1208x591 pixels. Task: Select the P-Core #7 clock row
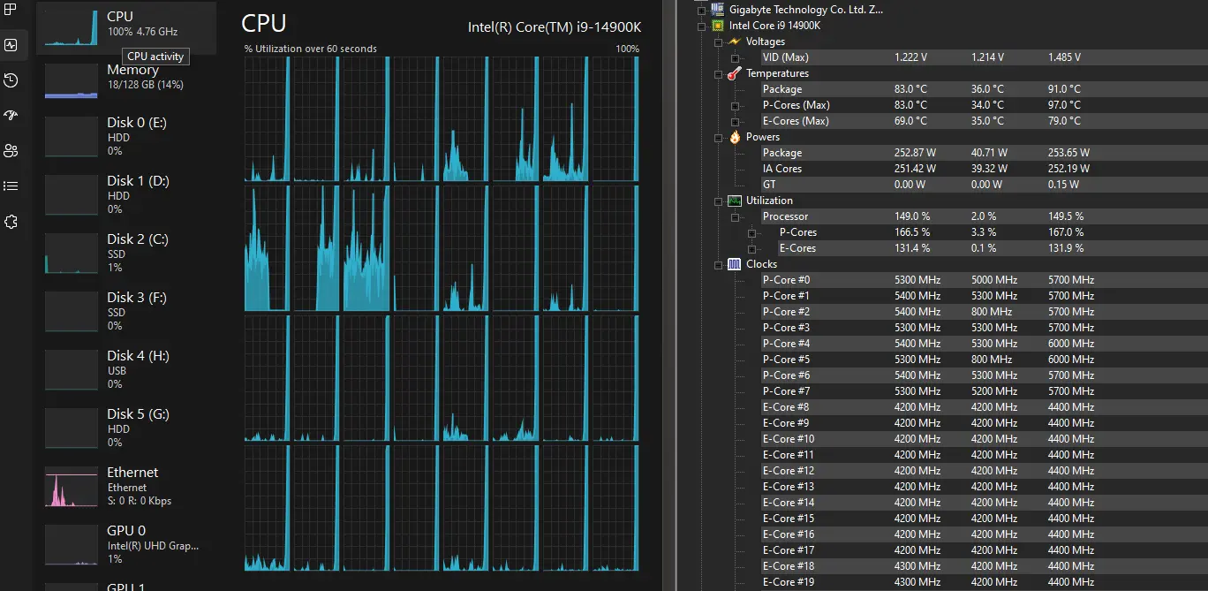(984, 391)
